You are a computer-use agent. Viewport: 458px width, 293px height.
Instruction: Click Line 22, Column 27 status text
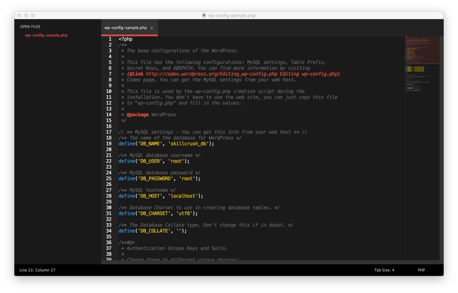pos(38,270)
